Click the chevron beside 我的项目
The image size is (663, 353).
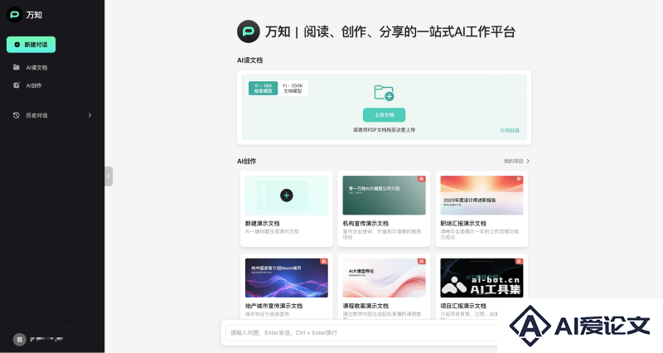tap(528, 161)
